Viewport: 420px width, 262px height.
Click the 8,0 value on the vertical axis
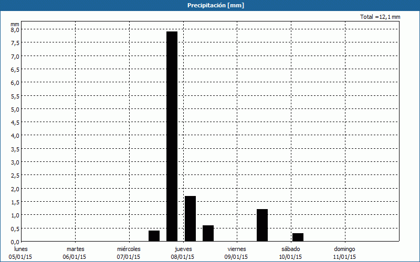pyautogui.click(x=15, y=30)
